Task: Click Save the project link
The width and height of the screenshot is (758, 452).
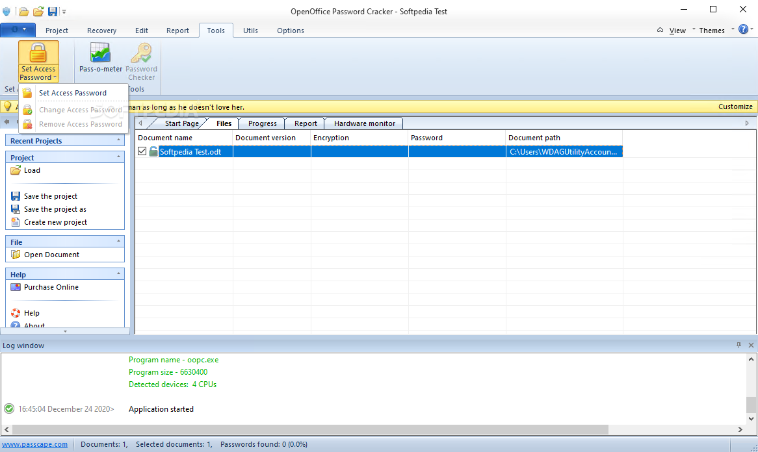Action: 44,196
